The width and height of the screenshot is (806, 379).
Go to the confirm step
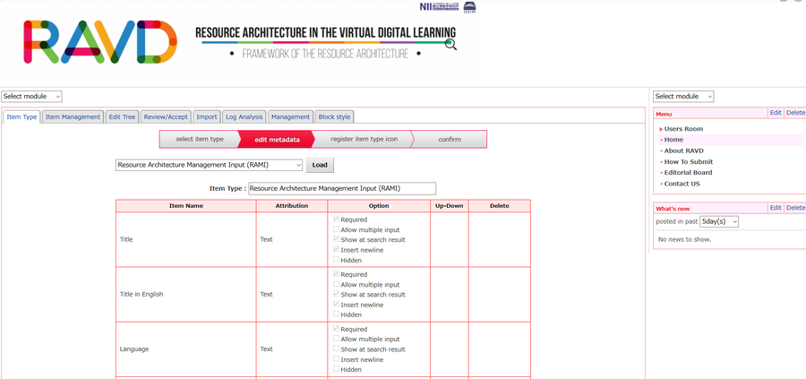point(450,140)
